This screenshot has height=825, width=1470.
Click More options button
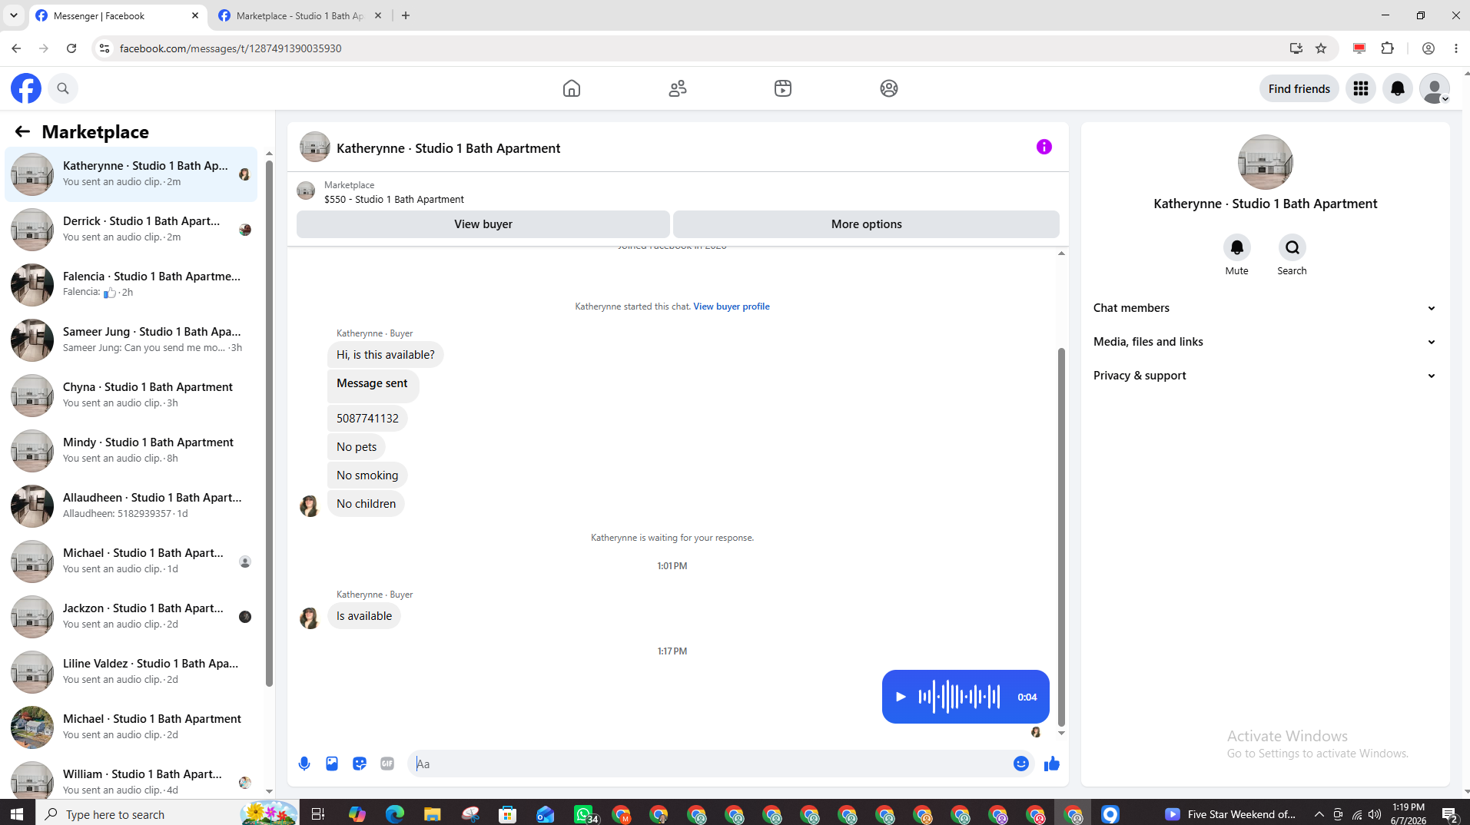866,224
